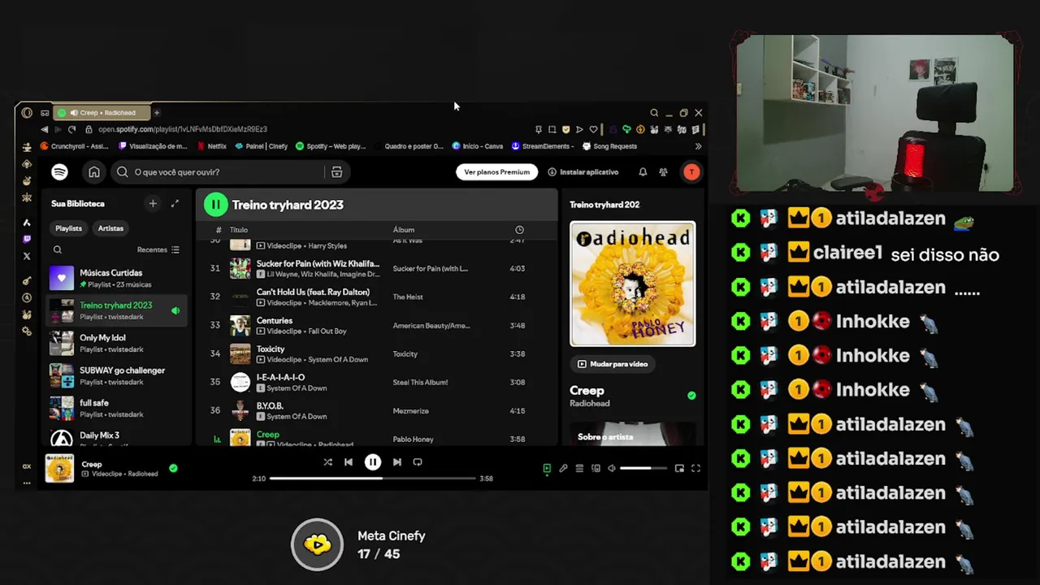
Task: Open the play queue icon
Action: (x=579, y=468)
